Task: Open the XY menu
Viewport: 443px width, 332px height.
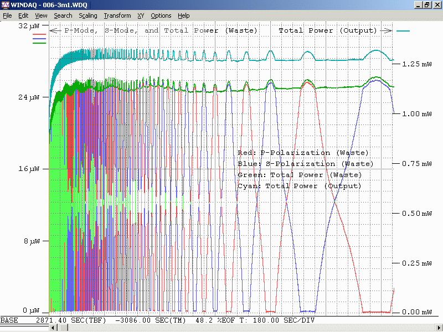Action: point(141,15)
